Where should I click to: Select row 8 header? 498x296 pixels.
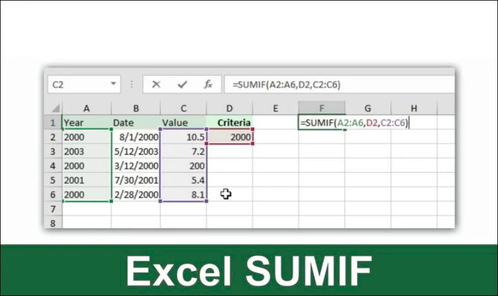(53, 223)
